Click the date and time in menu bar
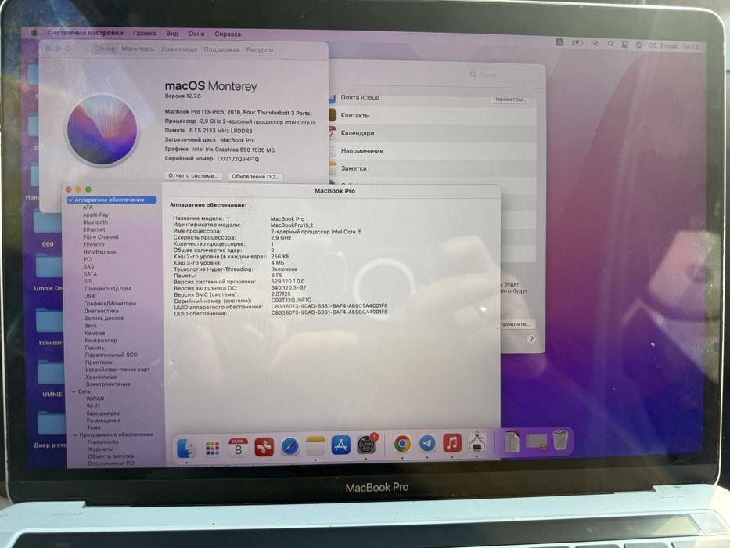This screenshot has width=730, height=548. pos(673,46)
